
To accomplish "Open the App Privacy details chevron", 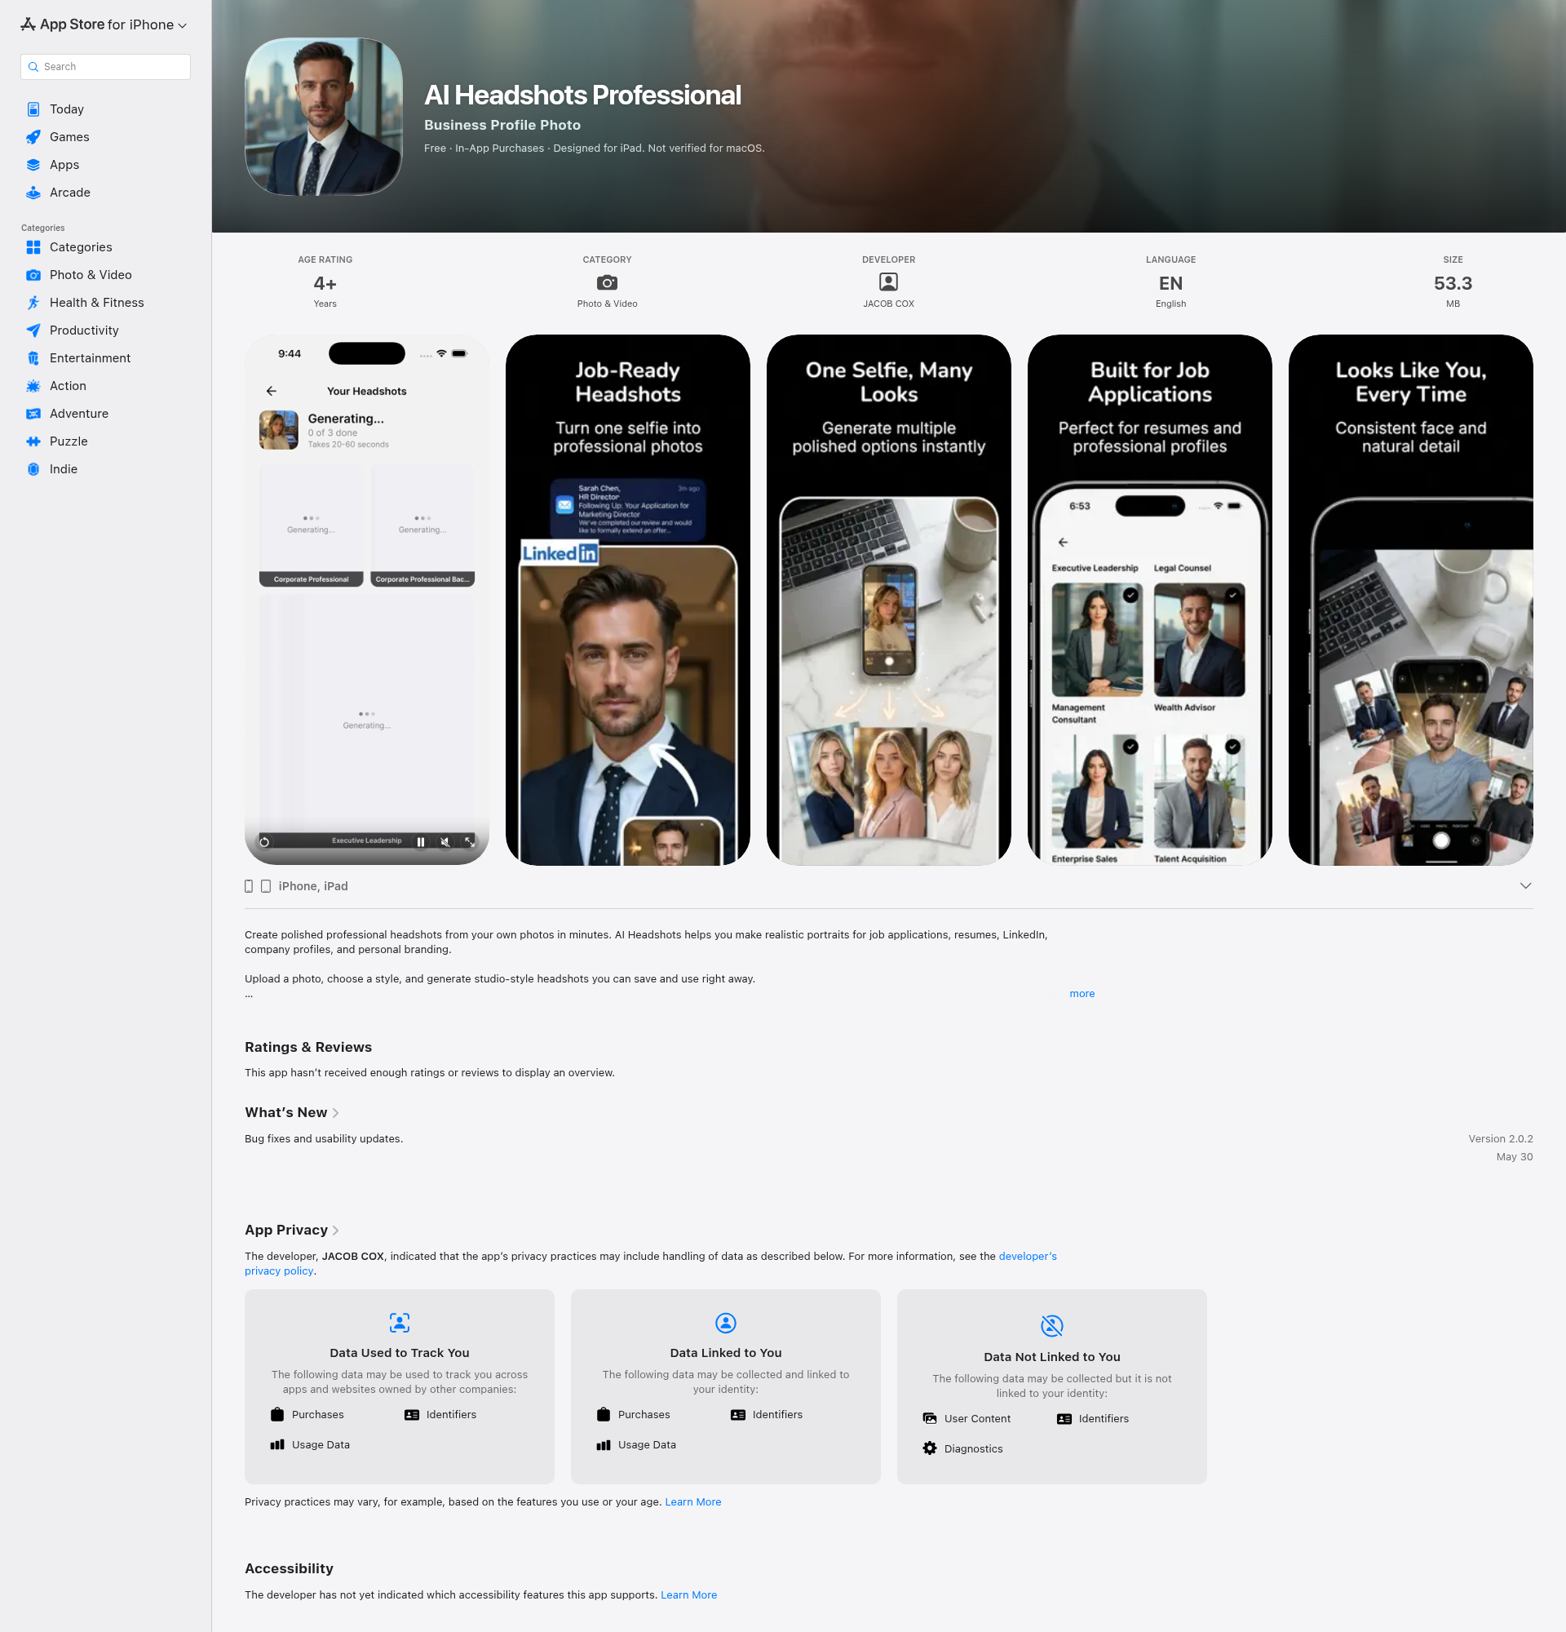I will pyautogui.click(x=335, y=1231).
